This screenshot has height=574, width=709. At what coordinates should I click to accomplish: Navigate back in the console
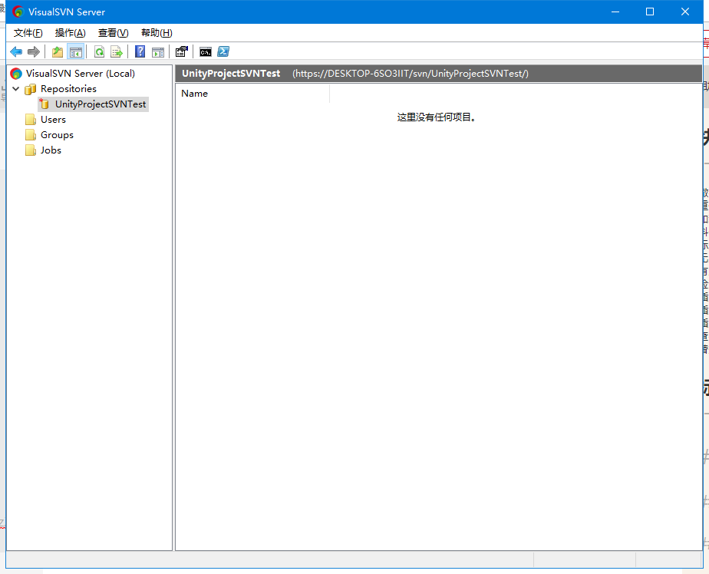16,51
